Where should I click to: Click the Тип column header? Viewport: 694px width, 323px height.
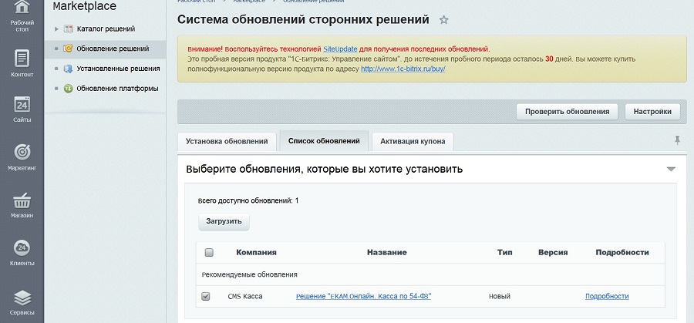coord(505,253)
